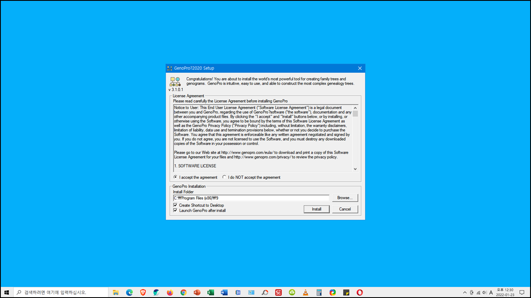Click the Cancel button
Image resolution: width=531 pixels, height=298 pixels.
[345, 209]
